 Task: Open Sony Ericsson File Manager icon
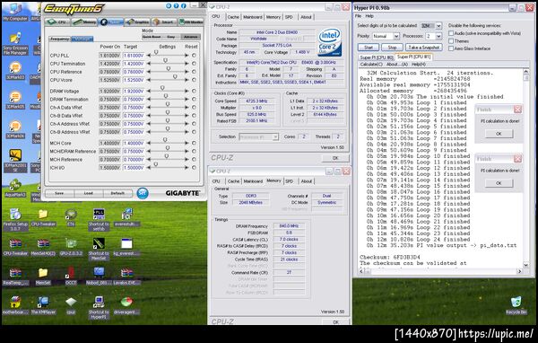(15, 44)
